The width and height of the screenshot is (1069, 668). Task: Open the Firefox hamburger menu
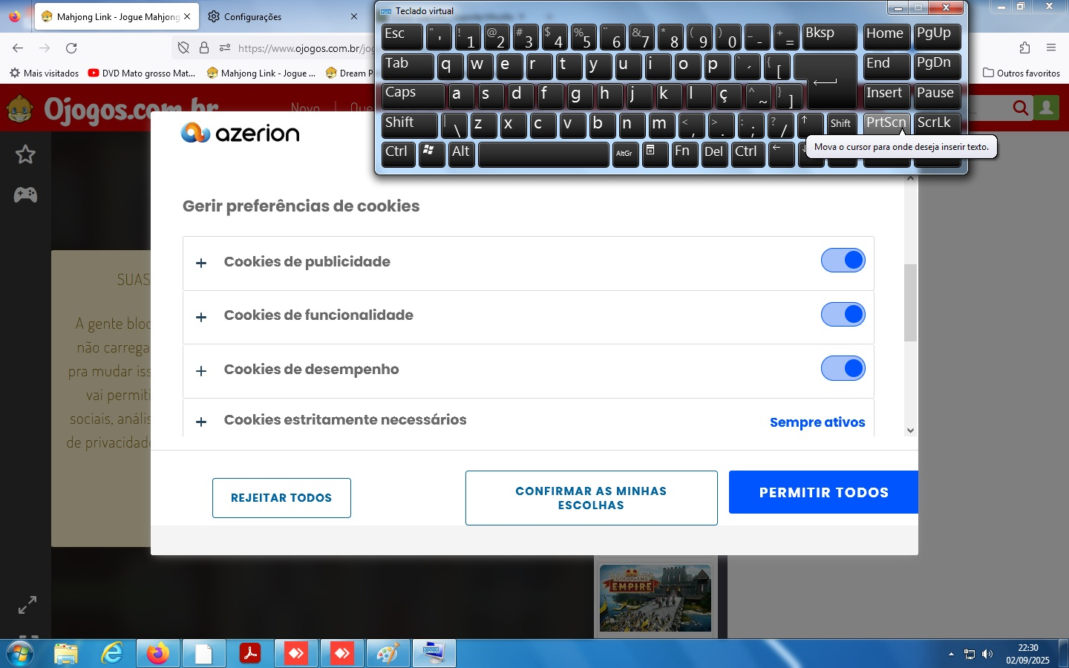coord(1051,48)
